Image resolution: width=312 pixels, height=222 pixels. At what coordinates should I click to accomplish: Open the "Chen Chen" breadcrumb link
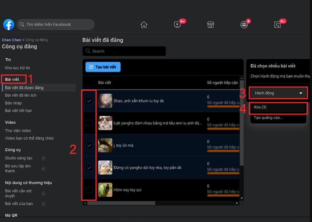click(x=12, y=40)
